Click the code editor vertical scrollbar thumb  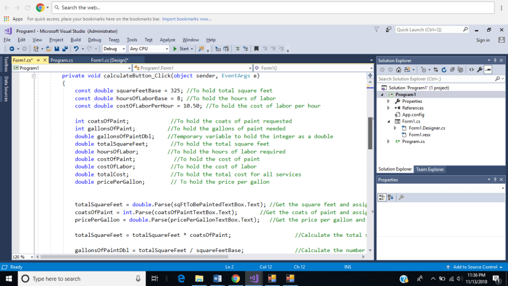[x=370, y=133]
